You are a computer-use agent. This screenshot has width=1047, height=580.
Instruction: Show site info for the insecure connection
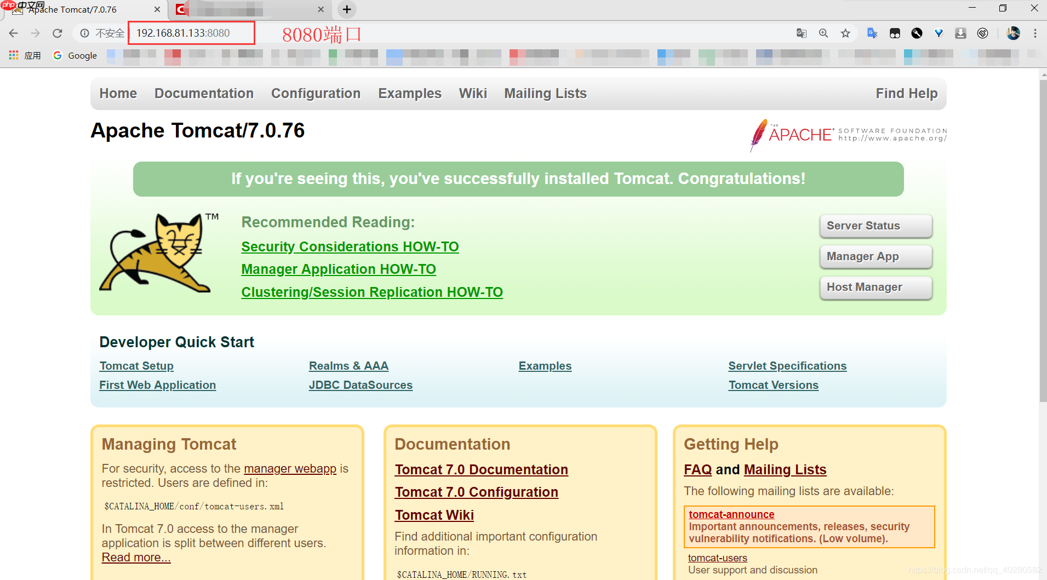coord(85,33)
